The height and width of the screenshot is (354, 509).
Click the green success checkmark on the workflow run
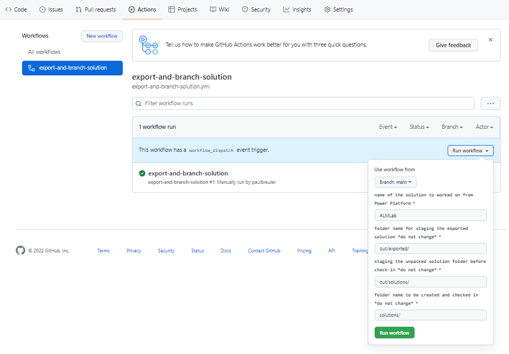click(x=141, y=173)
